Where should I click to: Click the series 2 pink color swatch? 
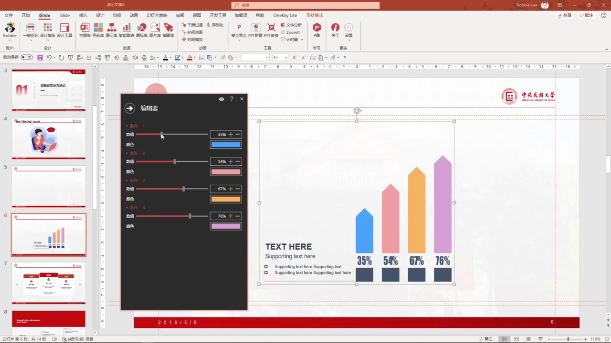(226, 171)
